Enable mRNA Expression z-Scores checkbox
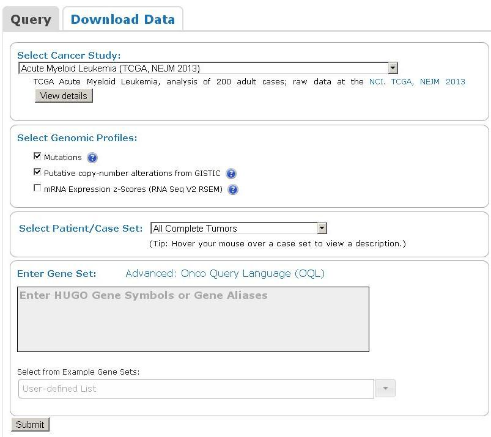The image size is (491, 437). (37, 188)
